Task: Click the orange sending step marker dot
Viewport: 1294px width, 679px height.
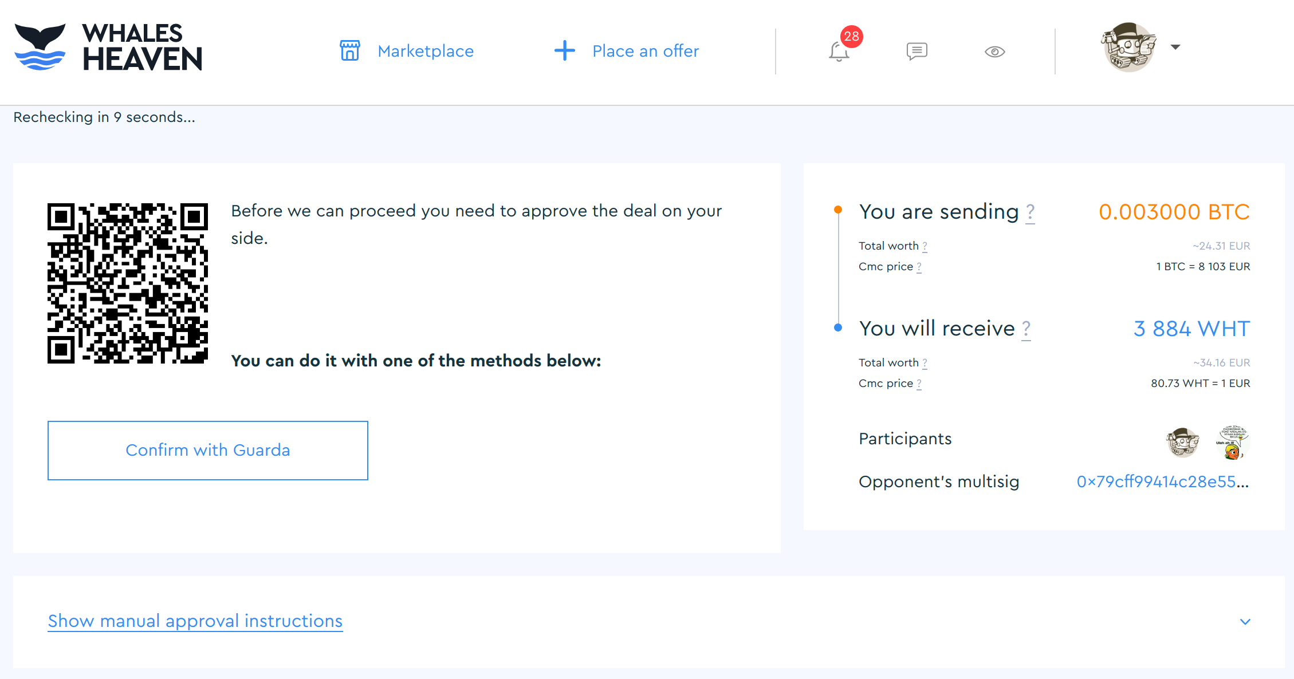Action: (x=838, y=210)
